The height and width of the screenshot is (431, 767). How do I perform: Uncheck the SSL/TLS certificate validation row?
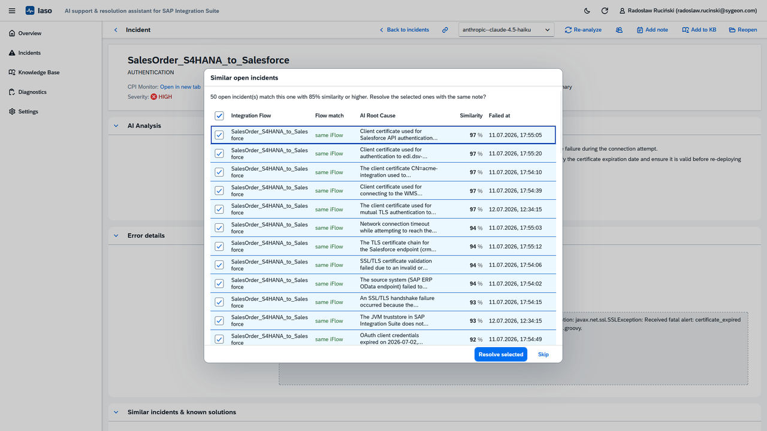pyautogui.click(x=219, y=265)
